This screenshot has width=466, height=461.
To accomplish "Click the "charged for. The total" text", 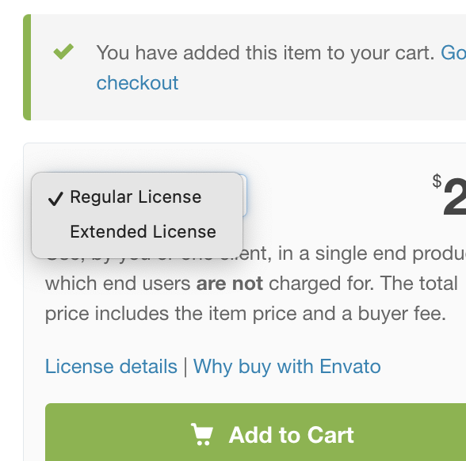I will click(363, 284).
